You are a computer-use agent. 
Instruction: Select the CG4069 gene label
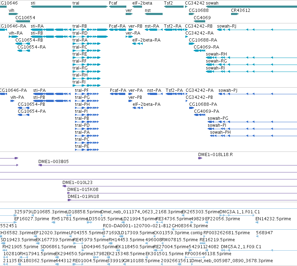point(202,17)
